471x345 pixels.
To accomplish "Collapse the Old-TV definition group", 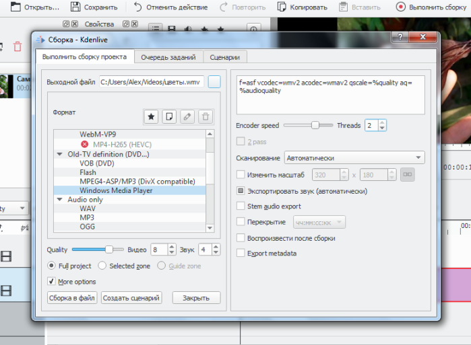I will coord(60,154).
